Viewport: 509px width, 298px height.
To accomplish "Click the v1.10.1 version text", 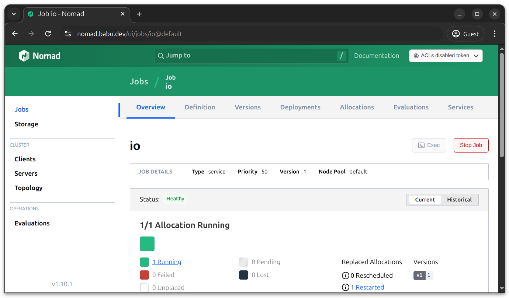I will click(62, 284).
